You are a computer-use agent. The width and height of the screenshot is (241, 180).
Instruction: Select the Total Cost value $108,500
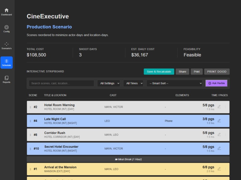(36, 55)
